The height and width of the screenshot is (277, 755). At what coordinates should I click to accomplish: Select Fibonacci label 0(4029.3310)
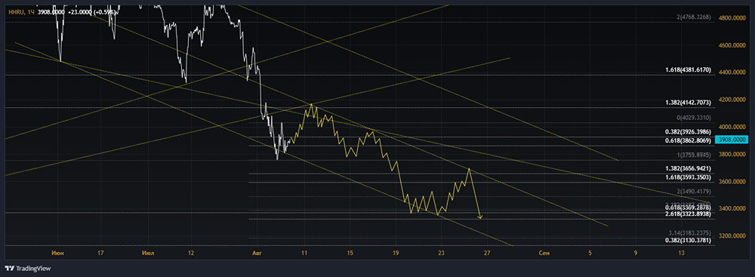(694, 118)
